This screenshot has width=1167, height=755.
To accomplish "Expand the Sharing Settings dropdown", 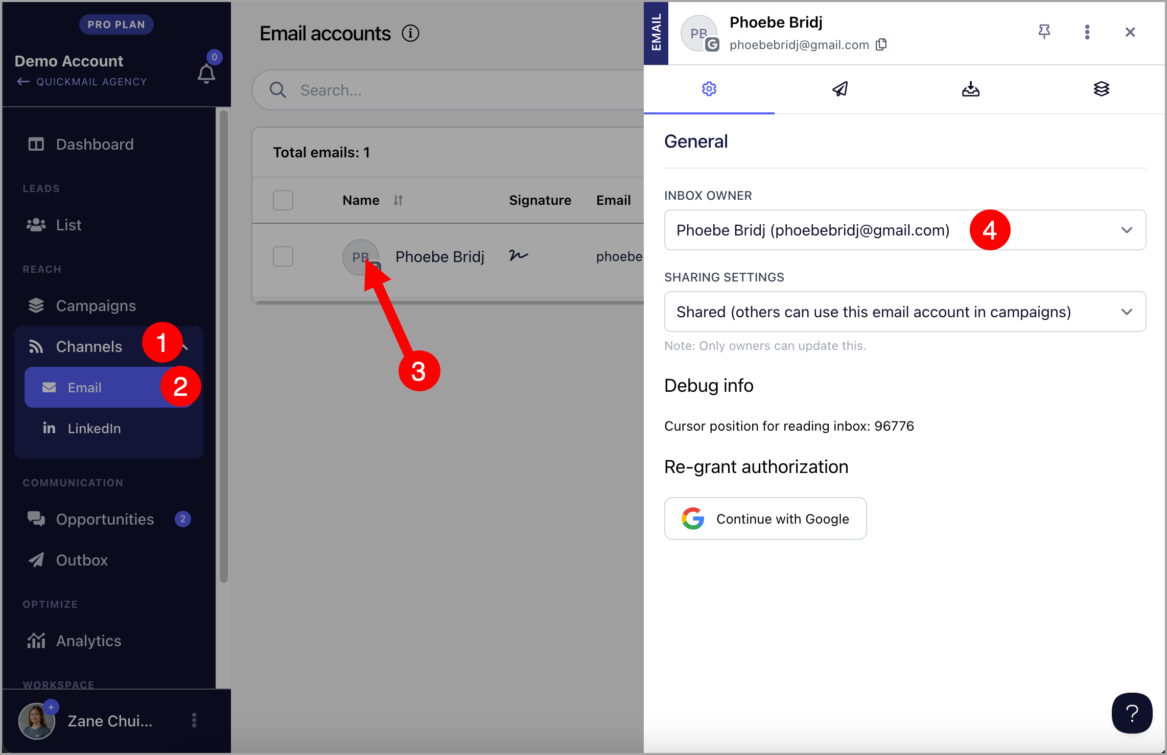I will [905, 312].
